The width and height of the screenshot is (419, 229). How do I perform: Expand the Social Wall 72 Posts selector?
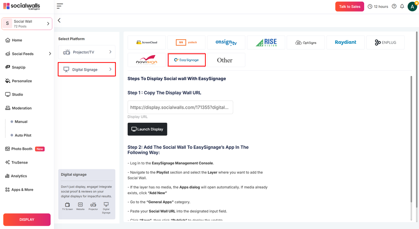[x=27, y=24]
